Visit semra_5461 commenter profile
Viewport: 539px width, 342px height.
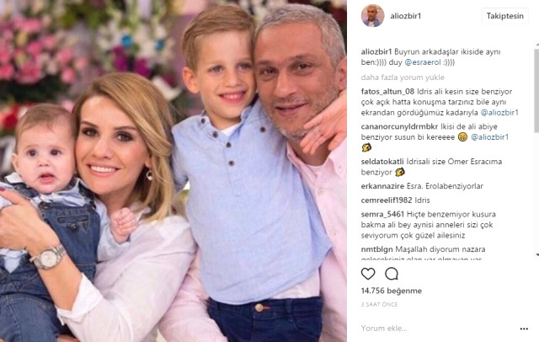(382, 215)
